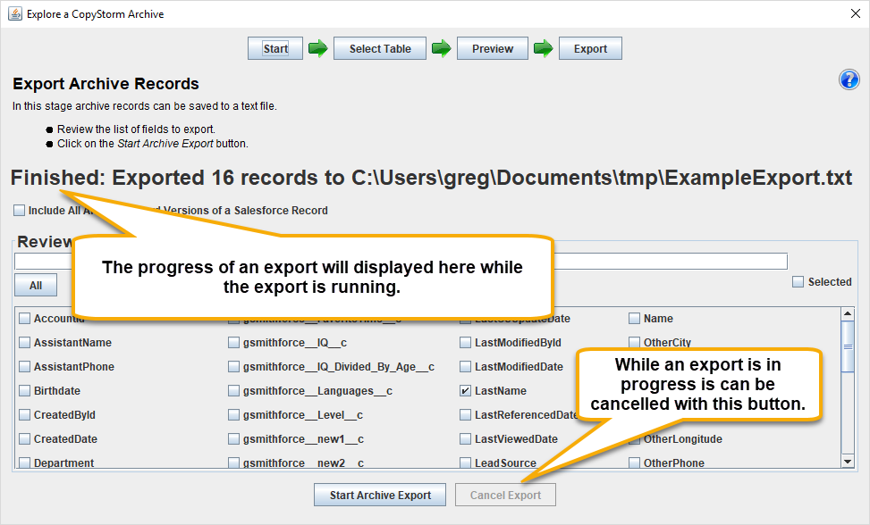Viewport: 870px width, 525px height.
Task: Click the Java icon in the title bar
Action: [x=15, y=14]
